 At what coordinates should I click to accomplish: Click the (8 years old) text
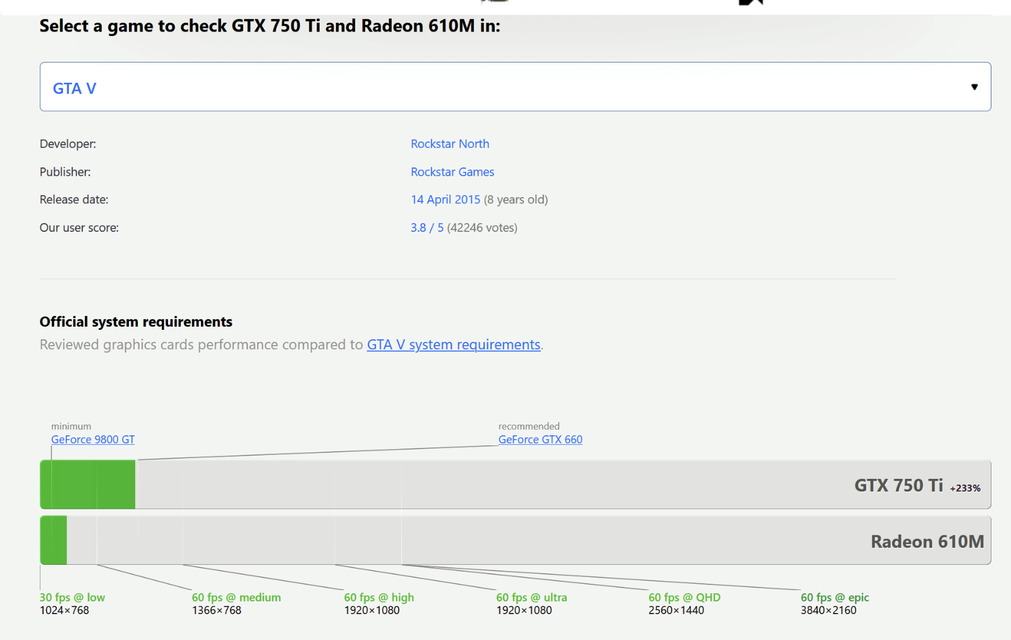click(x=516, y=200)
